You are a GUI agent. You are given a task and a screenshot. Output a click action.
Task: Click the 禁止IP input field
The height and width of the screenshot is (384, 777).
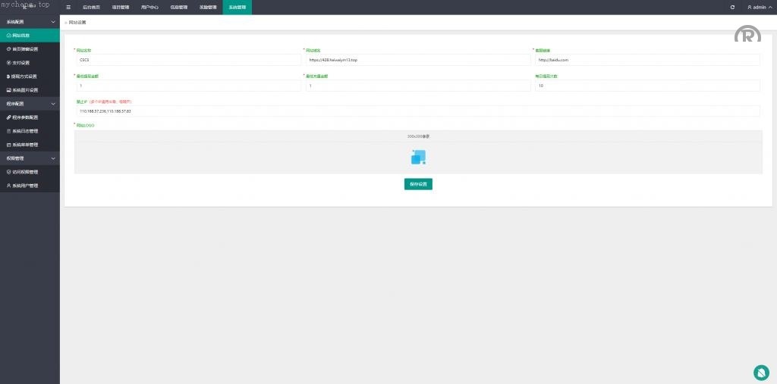coord(417,111)
